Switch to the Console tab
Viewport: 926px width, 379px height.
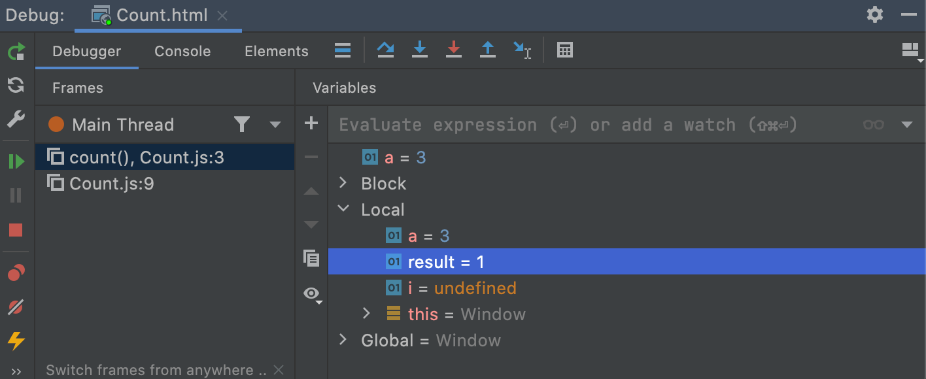coord(182,52)
